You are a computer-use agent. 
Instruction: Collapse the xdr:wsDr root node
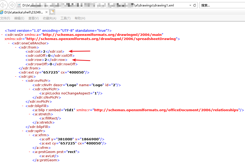2,35
